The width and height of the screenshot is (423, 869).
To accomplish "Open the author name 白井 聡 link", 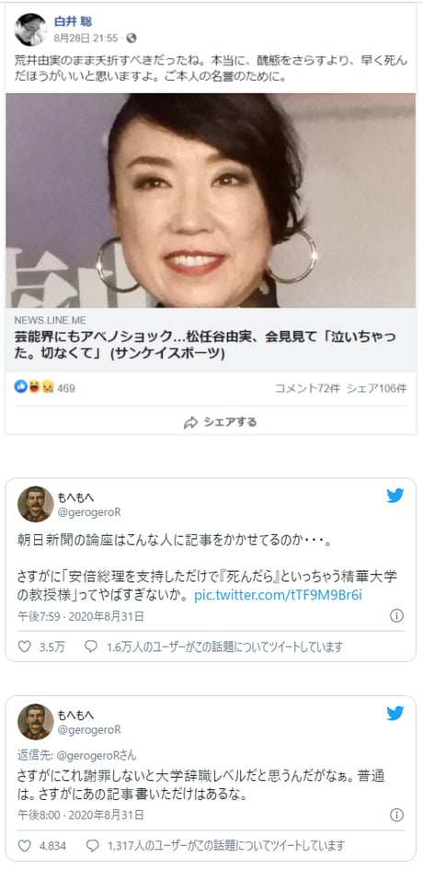I will click(x=73, y=22).
